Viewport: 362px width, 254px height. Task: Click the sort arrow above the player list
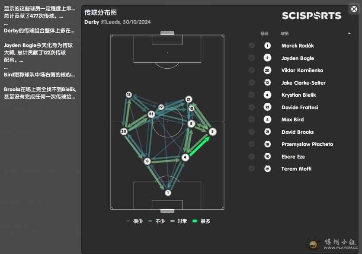pos(349,34)
